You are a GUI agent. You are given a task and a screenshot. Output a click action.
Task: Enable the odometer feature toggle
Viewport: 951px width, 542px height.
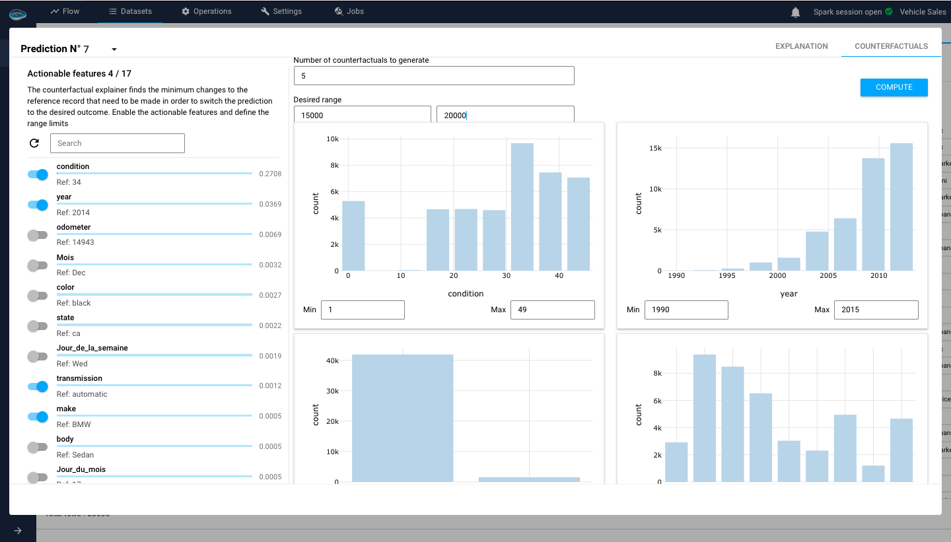point(37,235)
